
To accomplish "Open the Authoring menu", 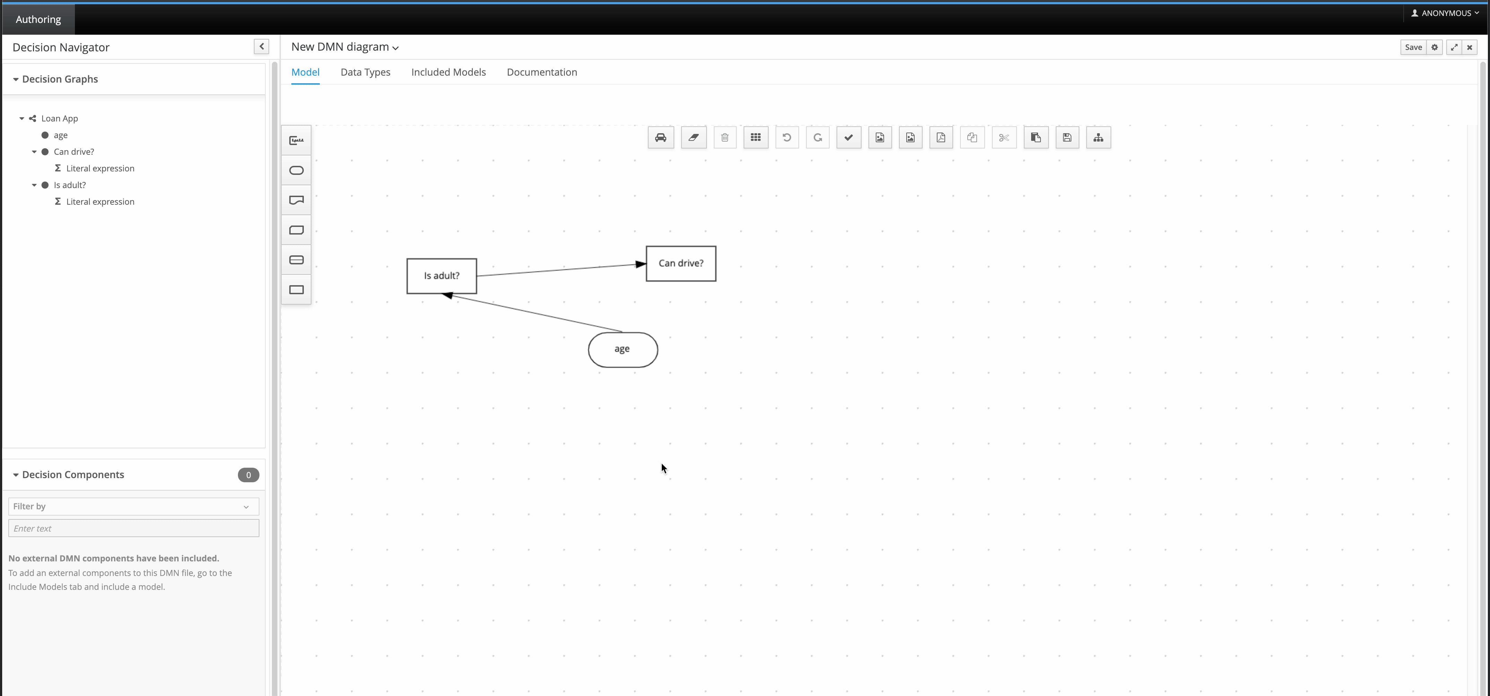I will [x=38, y=19].
